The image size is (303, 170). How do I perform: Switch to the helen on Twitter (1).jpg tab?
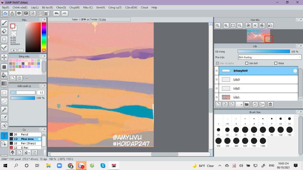click(x=89, y=19)
